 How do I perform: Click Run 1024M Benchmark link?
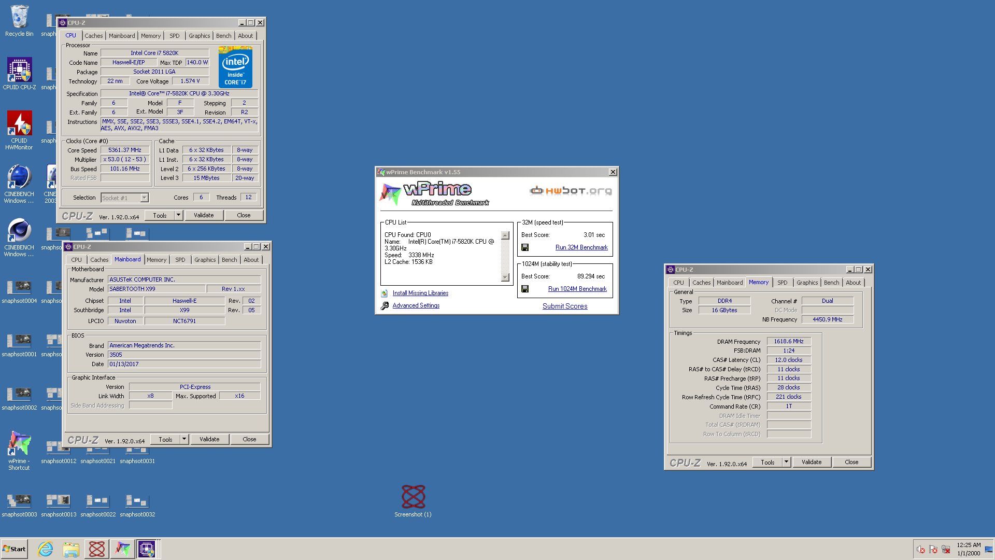[x=577, y=289]
